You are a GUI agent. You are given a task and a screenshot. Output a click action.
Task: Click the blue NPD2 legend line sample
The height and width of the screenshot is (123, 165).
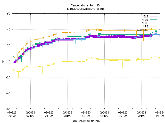click(153, 23)
